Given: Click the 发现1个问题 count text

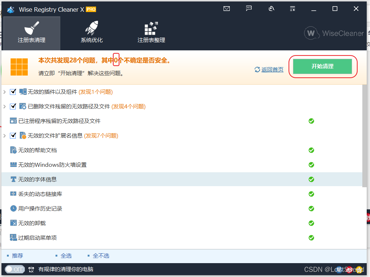Looking at the screenshot, I should pyautogui.click(x=96, y=92).
